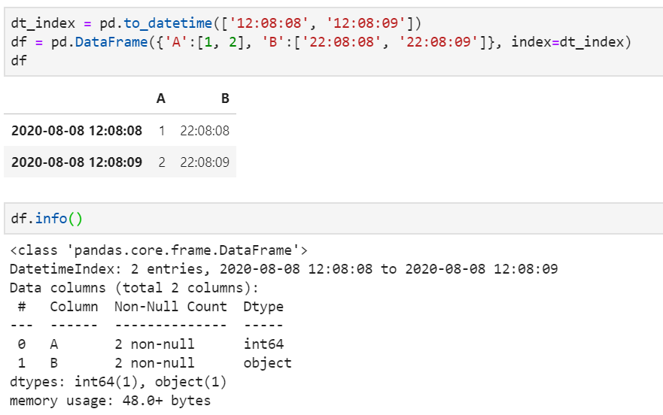Click the memory usage output line
This screenshot has height=415, width=663.
110,401
